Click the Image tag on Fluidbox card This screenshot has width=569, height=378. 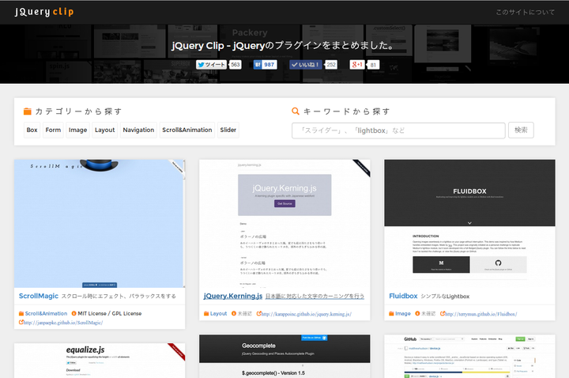(x=403, y=313)
